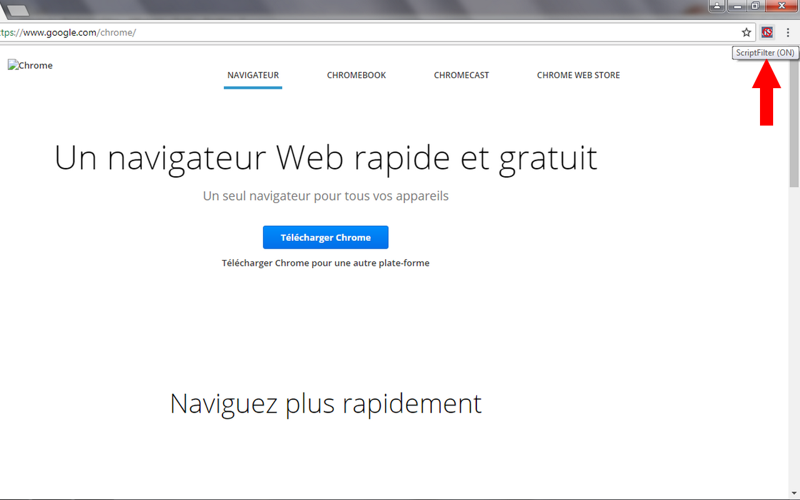Click the Télécharger Chrome button
The width and height of the screenshot is (800, 500).
[326, 237]
